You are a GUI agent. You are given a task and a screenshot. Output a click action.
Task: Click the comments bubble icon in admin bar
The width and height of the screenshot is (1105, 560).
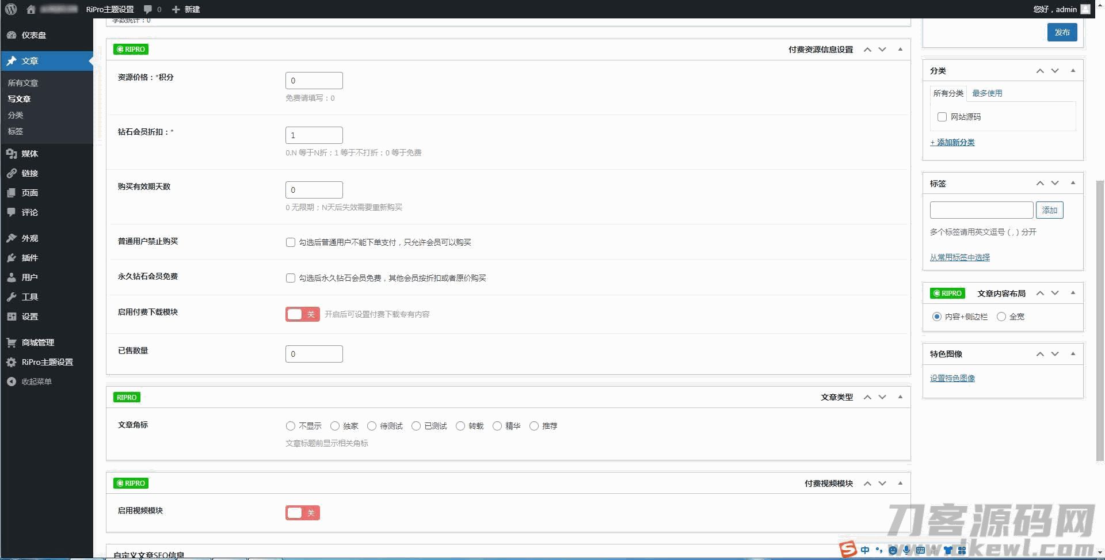coord(148,9)
